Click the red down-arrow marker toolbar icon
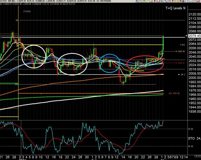201x160 pixels. point(173,1)
